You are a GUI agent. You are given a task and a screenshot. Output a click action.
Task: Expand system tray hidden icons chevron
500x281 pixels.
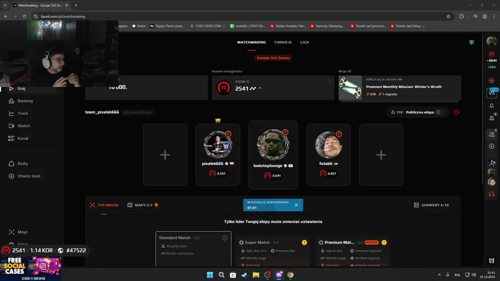pos(439,275)
